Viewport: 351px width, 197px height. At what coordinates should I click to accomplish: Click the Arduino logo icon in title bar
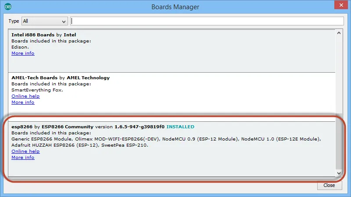8,7
